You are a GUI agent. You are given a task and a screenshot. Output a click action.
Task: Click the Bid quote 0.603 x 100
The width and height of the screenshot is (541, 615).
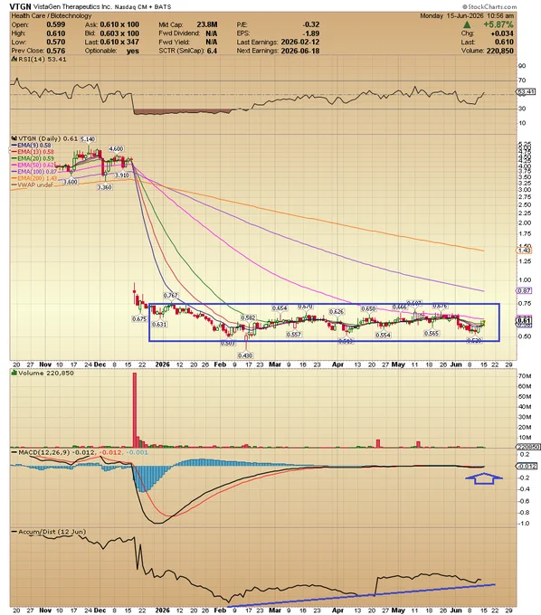pos(119,33)
